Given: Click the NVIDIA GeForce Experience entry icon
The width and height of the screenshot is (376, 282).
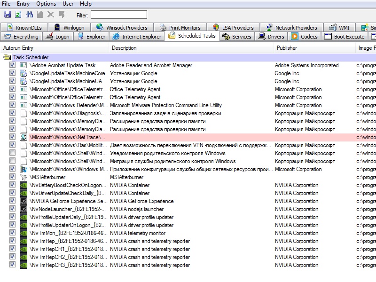Looking at the screenshot, I should tap(23, 201).
